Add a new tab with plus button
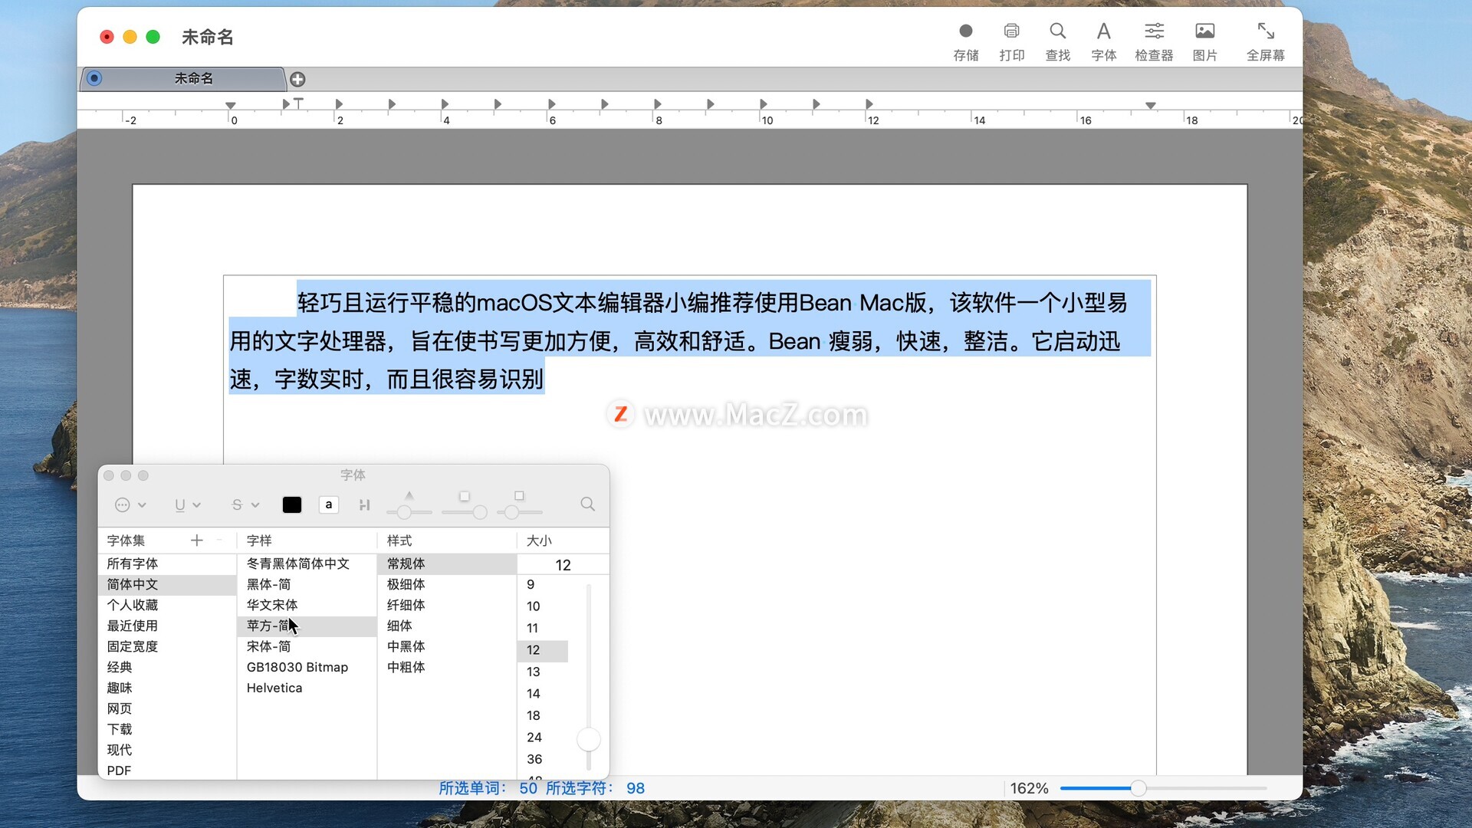Image resolution: width=1472 pixels, height=828 pixels. tap(298, 80)
